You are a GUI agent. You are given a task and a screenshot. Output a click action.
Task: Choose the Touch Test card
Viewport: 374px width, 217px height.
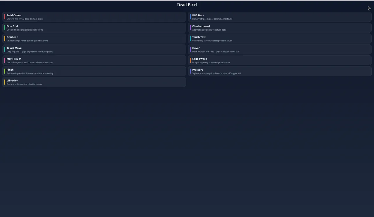[280, 38]
